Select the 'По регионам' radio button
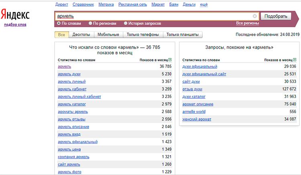The image size is (301, 175). [x=90, y=23]
